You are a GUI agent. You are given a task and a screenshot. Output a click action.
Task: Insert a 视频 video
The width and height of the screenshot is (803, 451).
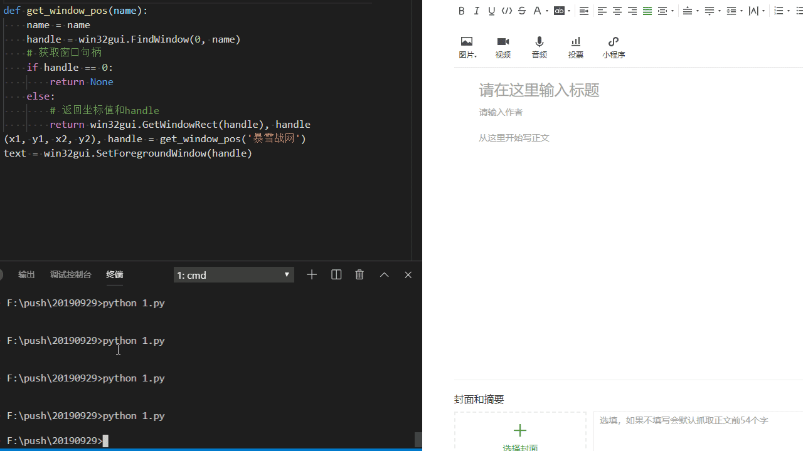[x=503, y=47]
